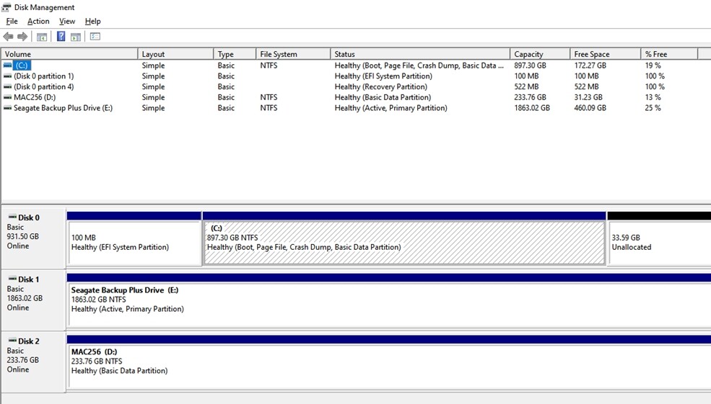711x404 pixels.
Task: Click the blue Help question mark icon
Action: click(x=61, y=37)
